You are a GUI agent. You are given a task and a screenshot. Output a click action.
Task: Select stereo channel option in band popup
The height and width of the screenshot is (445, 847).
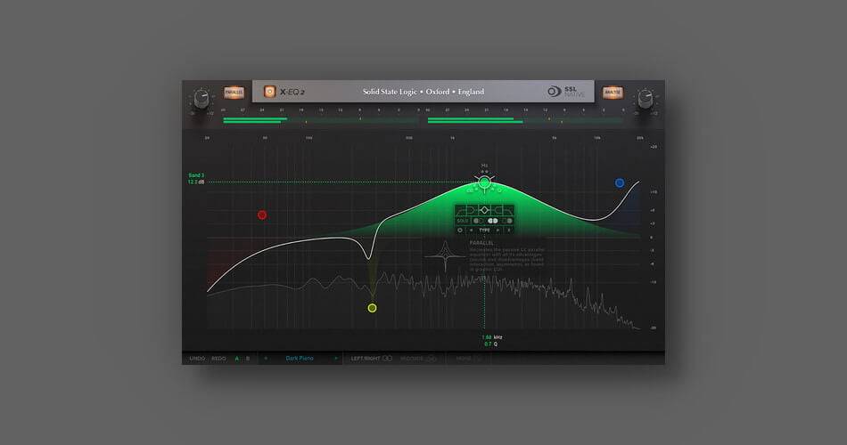(493, 221)
